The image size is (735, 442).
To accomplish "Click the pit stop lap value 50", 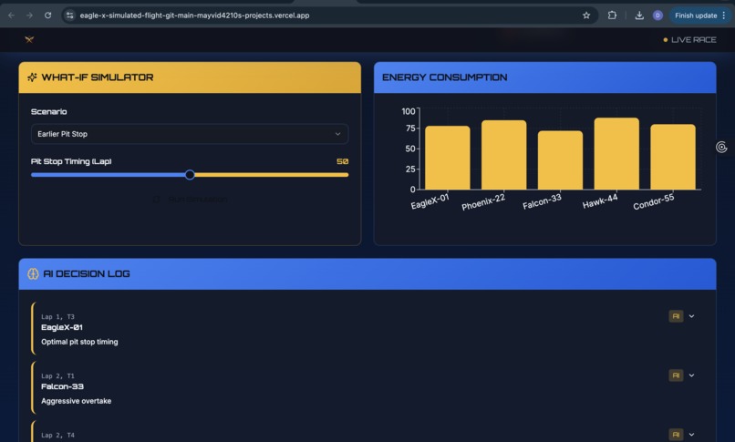I will pos(342,161).
